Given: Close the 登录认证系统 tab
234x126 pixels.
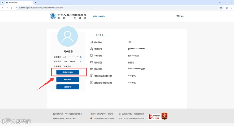Looking at the screenshot, I should point(31,2).
